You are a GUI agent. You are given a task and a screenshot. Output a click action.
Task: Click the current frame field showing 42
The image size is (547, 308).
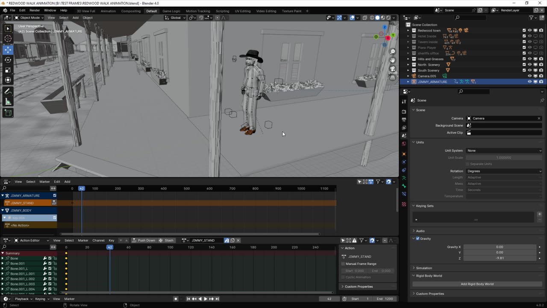tap(329, 299)
